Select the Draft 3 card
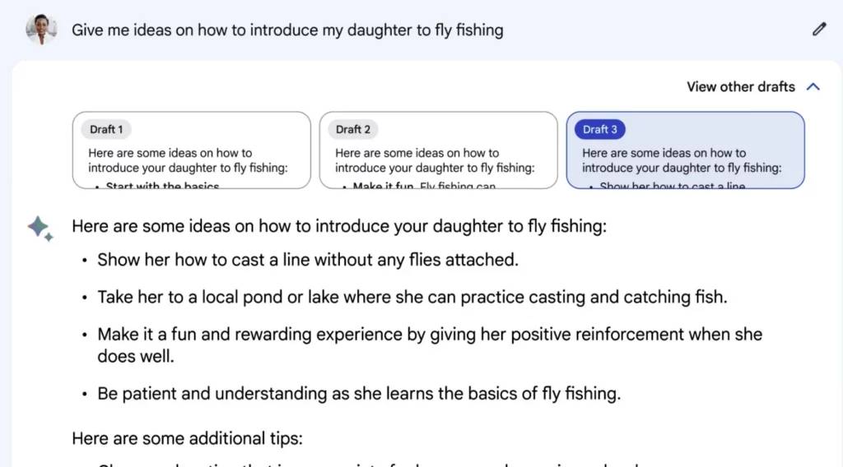The image size is (843, 467). tap(686, 150)
